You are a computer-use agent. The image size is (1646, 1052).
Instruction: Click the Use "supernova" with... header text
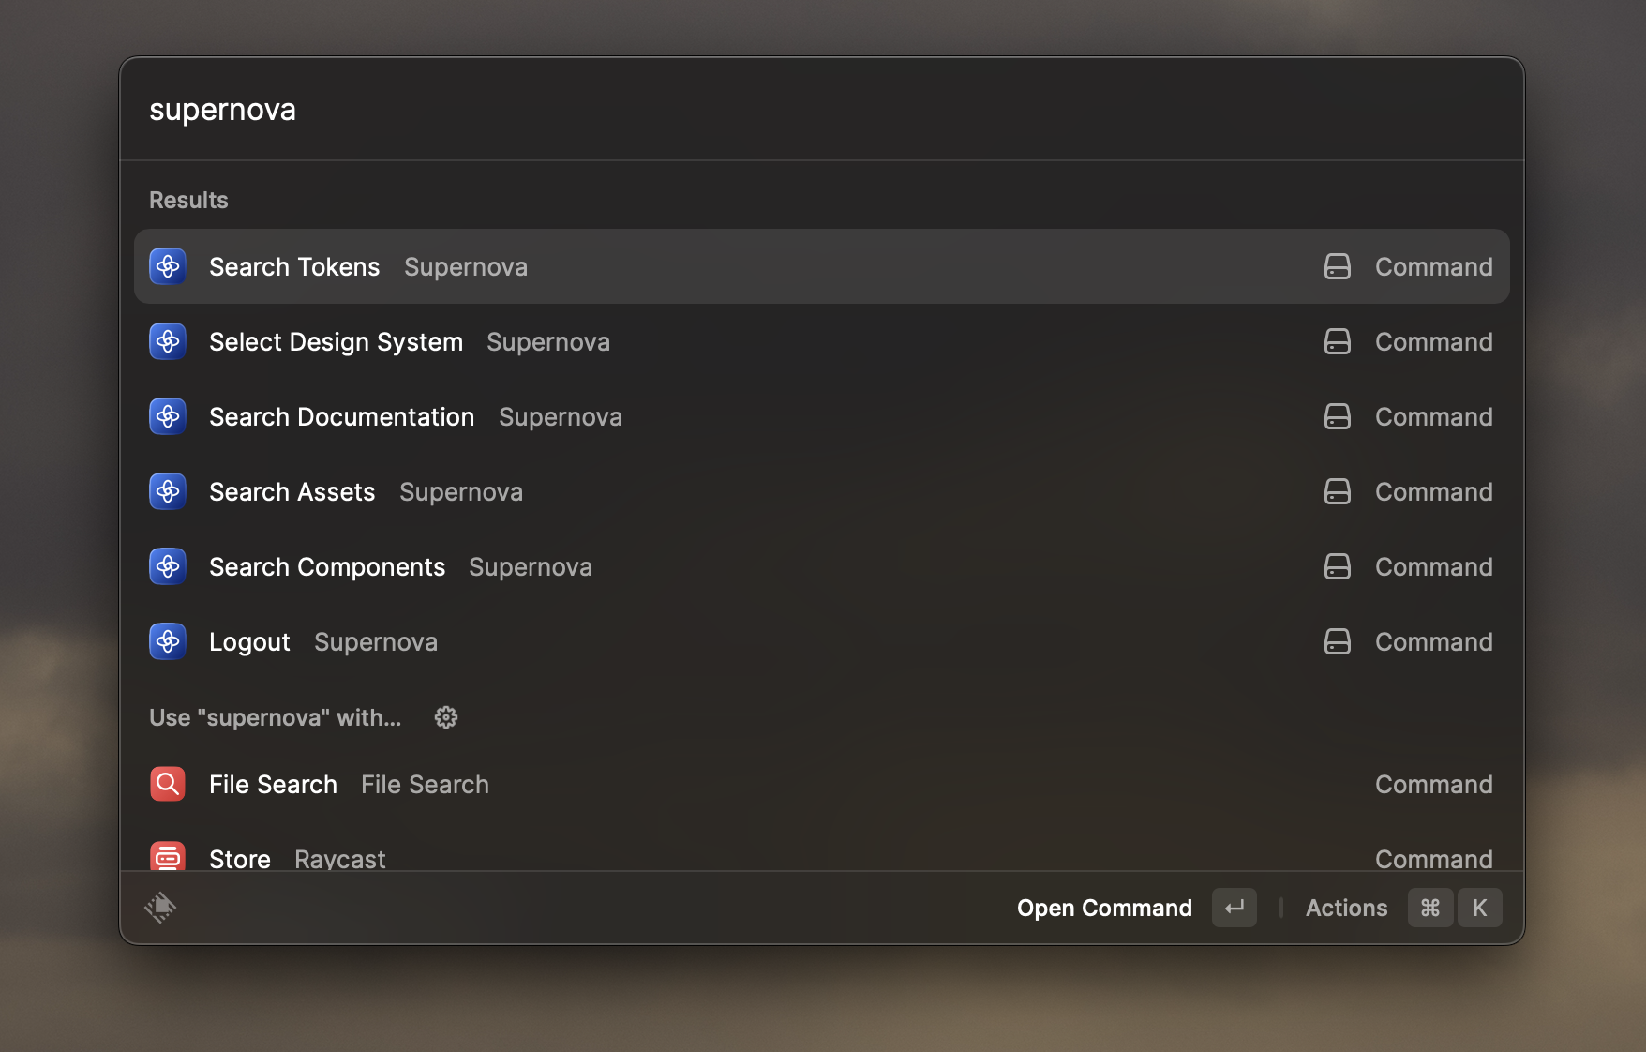click(276, 717)
